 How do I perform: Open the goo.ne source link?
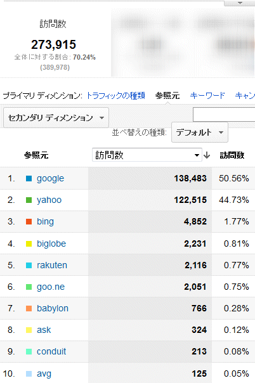tap(51, 287)
